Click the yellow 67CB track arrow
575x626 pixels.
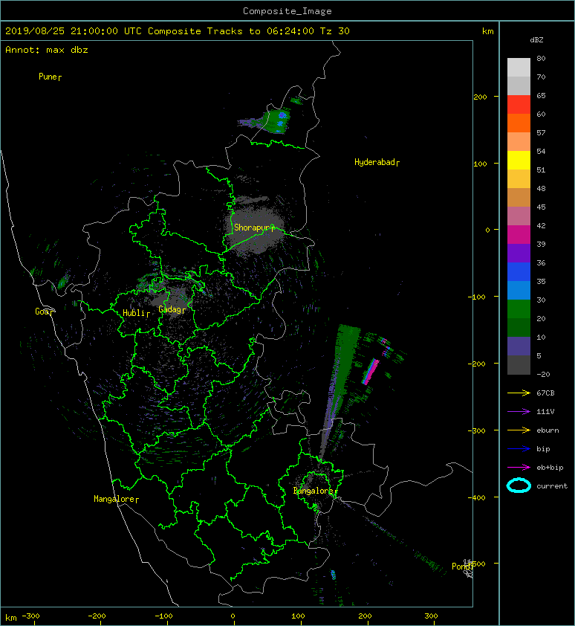(x=519, y=393)
